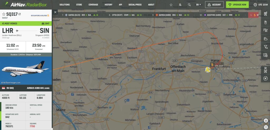Open the API menu
Image resolution: width=270 pixels, height=130 pixels.
[120, 5]
